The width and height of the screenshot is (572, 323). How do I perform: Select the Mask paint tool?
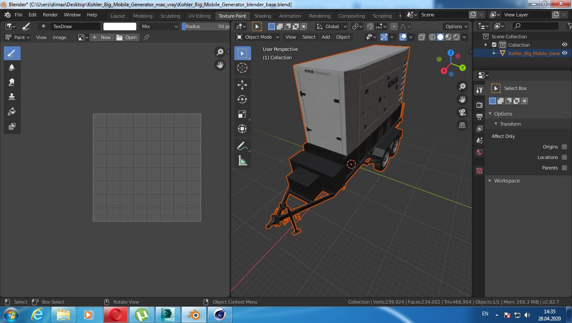click(12, 126)
